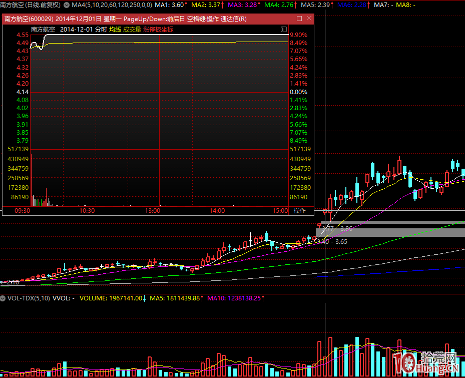465x378 pixels.
Task: Click the MA10: 1238138.25 readout
Action: (x=234, y=298)
